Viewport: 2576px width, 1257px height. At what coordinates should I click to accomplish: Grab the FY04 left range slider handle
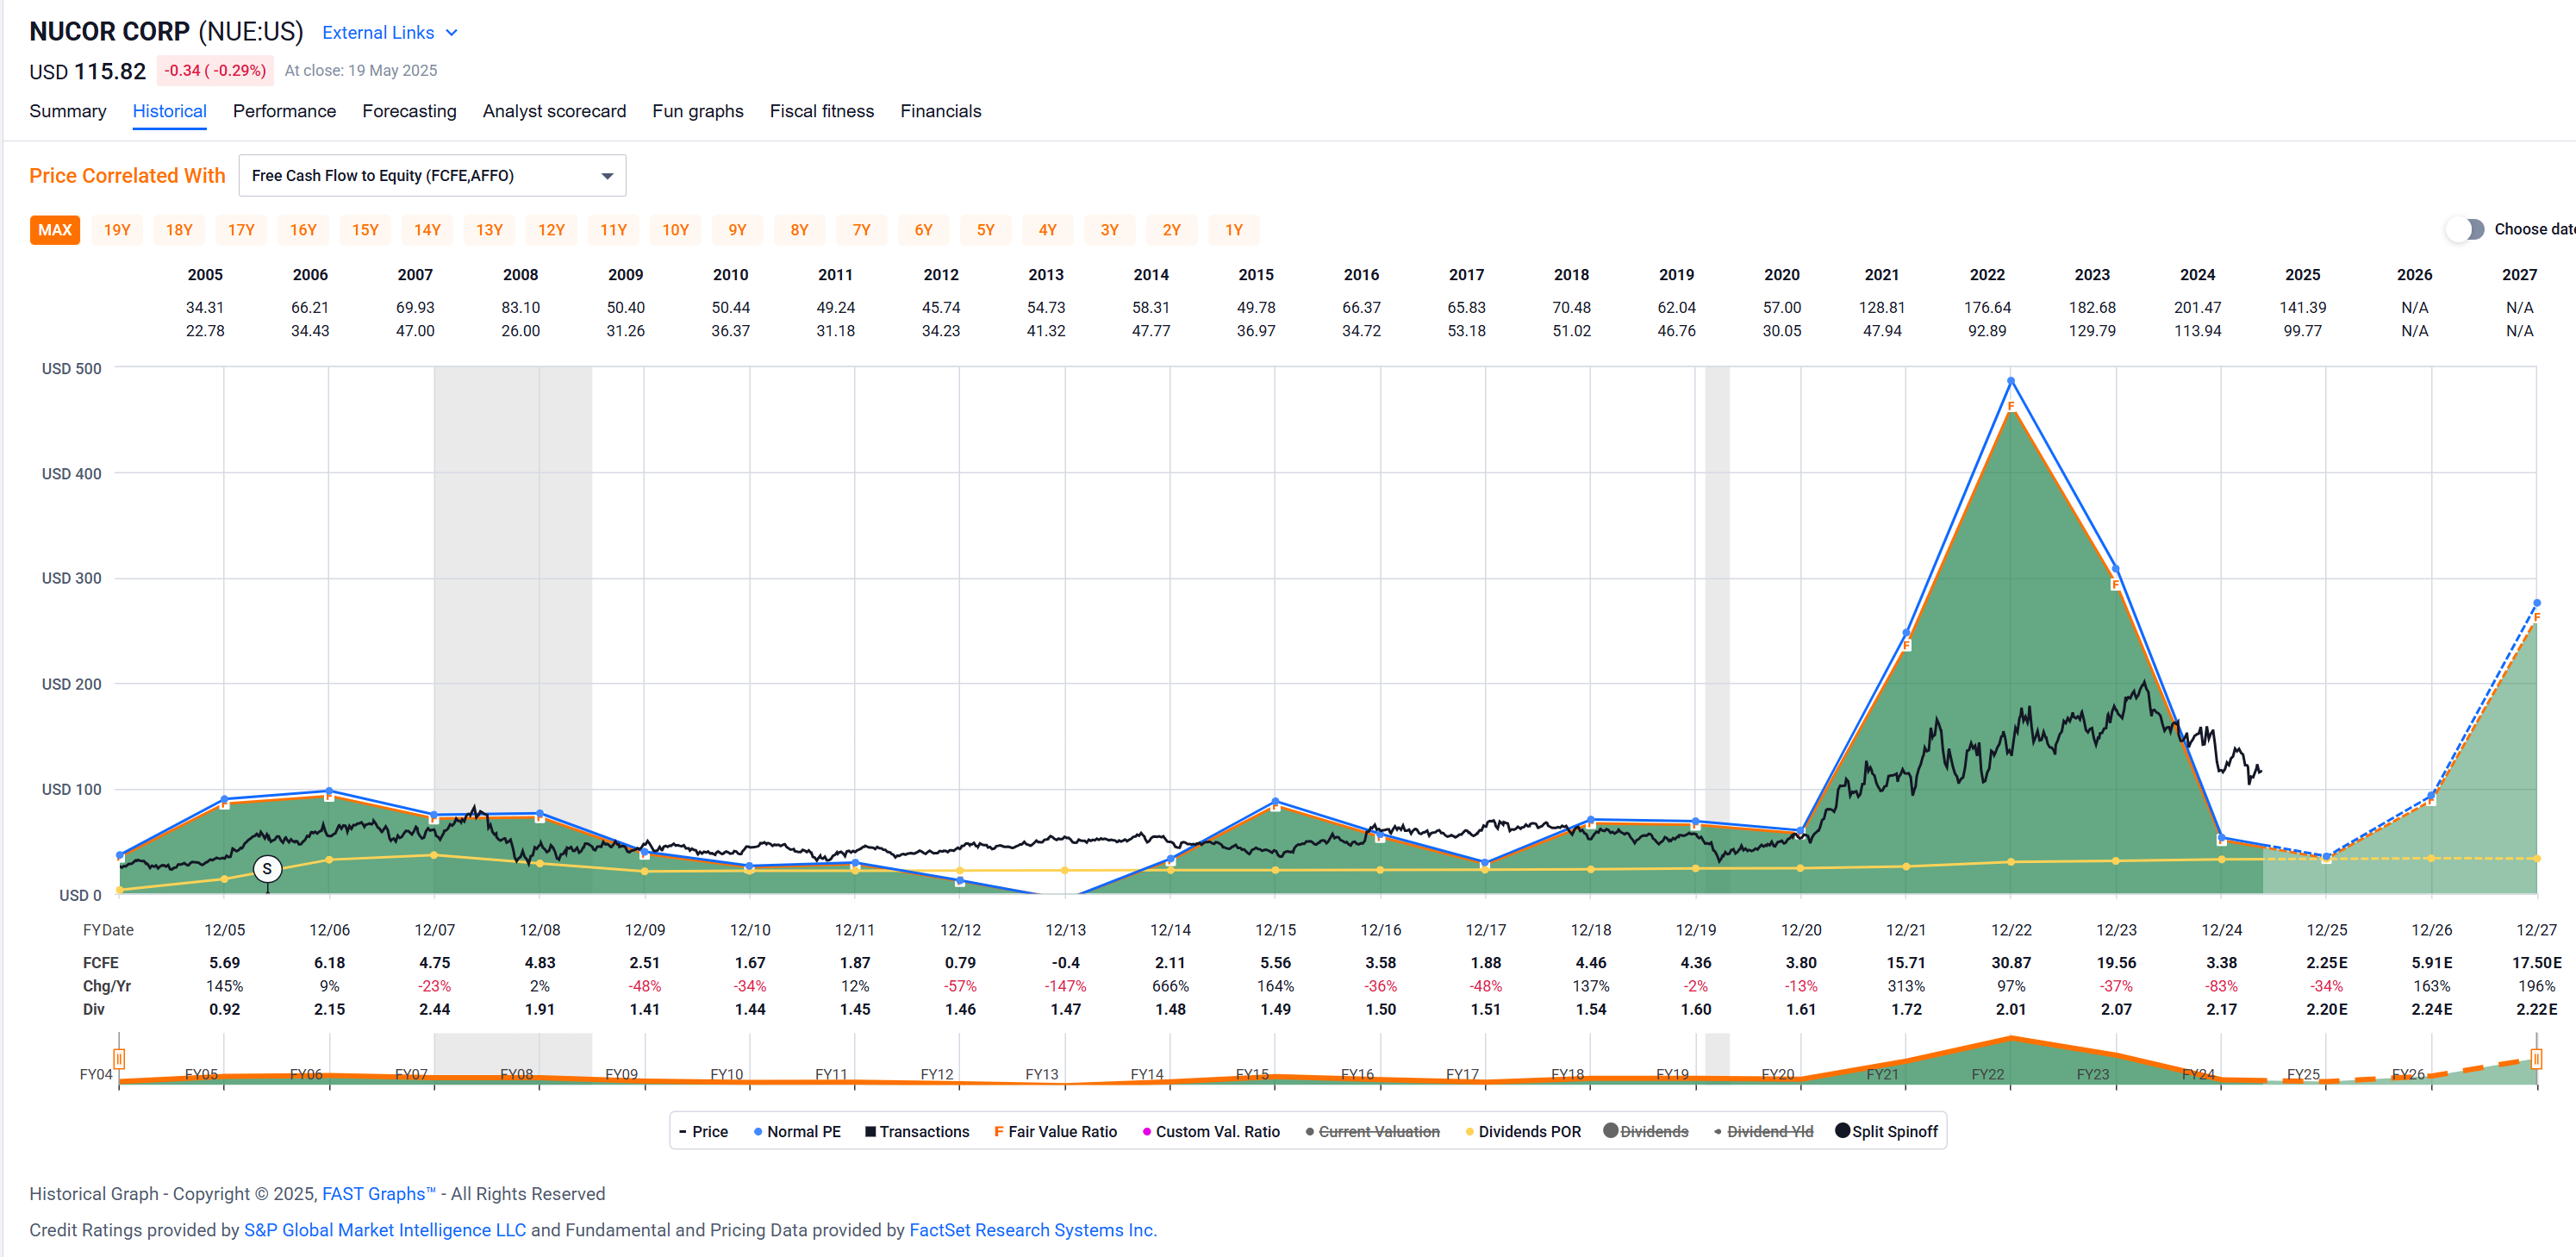pyautogui.click(x=119, y=1059)
